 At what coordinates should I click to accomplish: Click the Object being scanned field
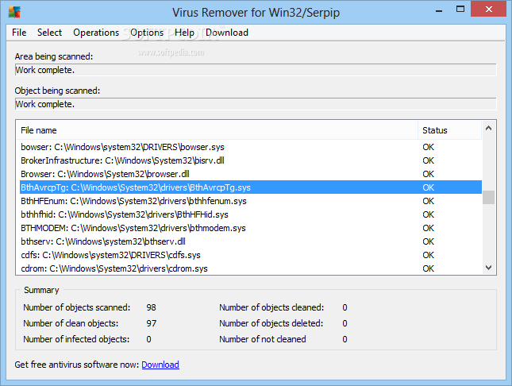256,104
